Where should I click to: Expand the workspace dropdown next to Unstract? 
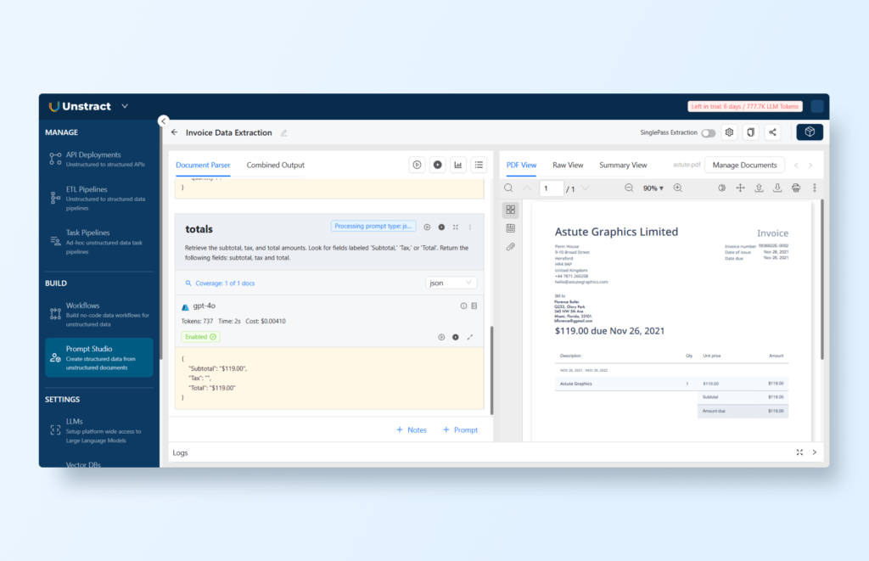(x=125, y=106)
